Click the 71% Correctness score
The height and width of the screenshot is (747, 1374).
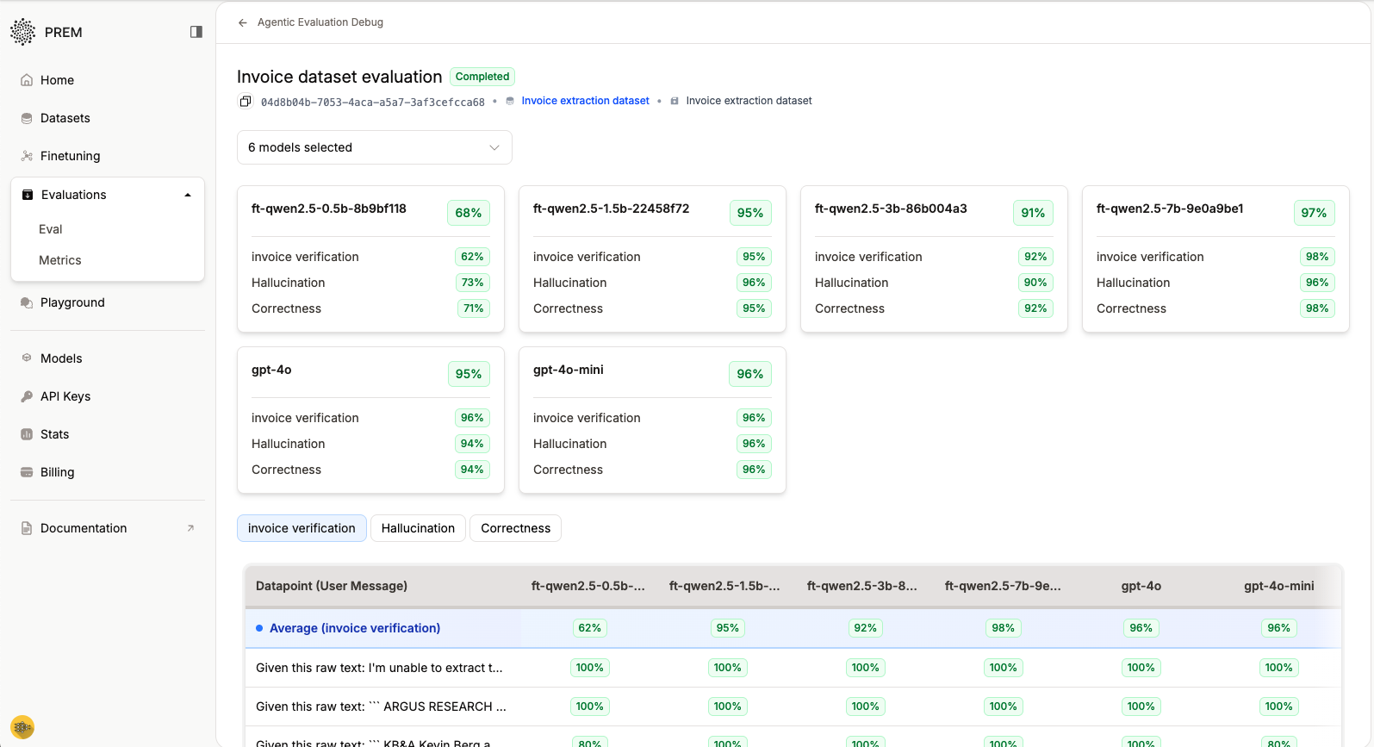point(474,308)
